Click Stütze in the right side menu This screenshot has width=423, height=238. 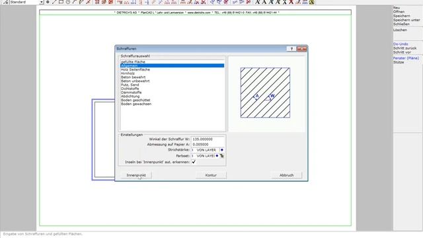[x=399, y=62]
